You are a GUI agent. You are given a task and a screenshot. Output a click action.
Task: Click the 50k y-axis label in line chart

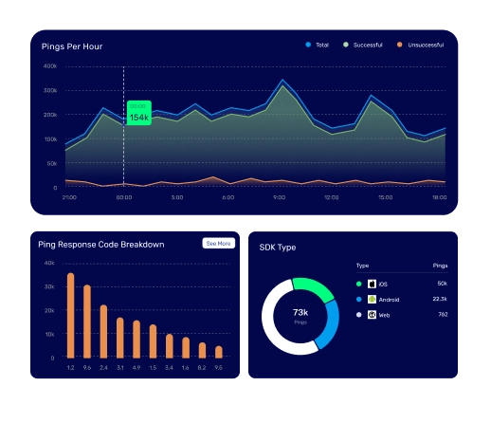click(52, 163)
